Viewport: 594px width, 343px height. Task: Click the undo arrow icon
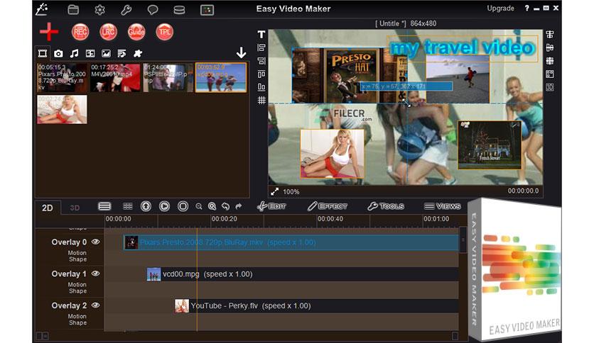(x=225, y=206)
